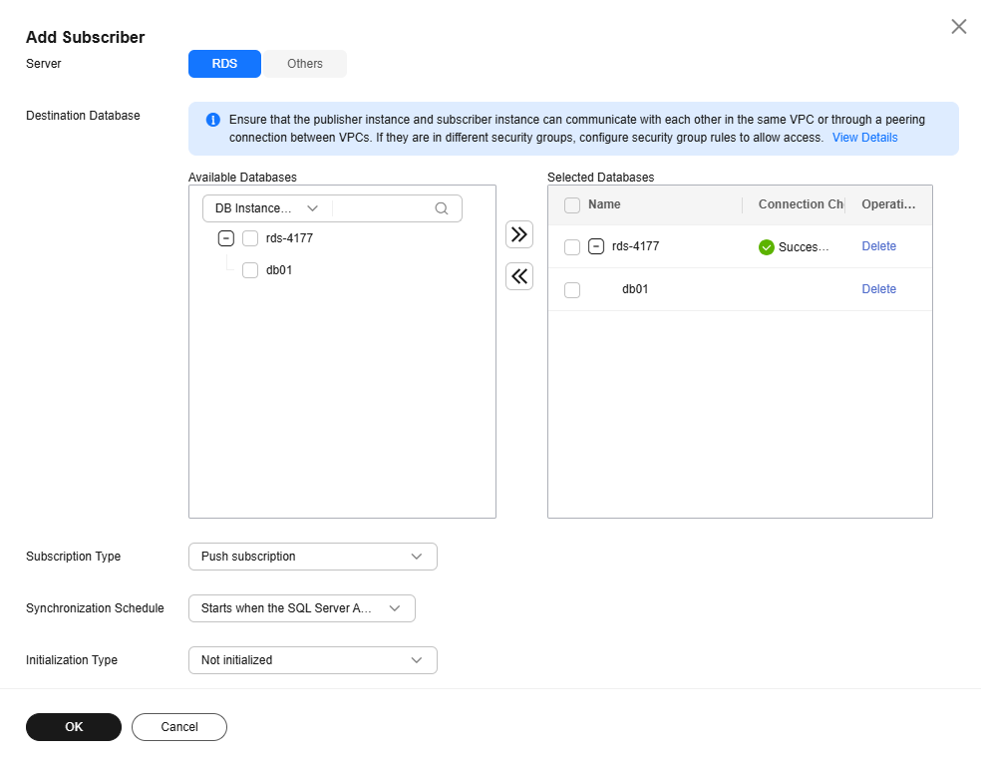This screenshot has width=981, height=764.
Task: Collapse rds-4177 row in Selected Databases
Action: (x=595, y=246)
